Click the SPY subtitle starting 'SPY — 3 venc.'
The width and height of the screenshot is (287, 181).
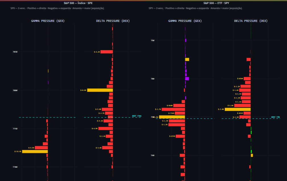[x=196, y=8]
